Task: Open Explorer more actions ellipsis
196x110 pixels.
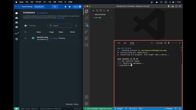Action: [111, 11]
